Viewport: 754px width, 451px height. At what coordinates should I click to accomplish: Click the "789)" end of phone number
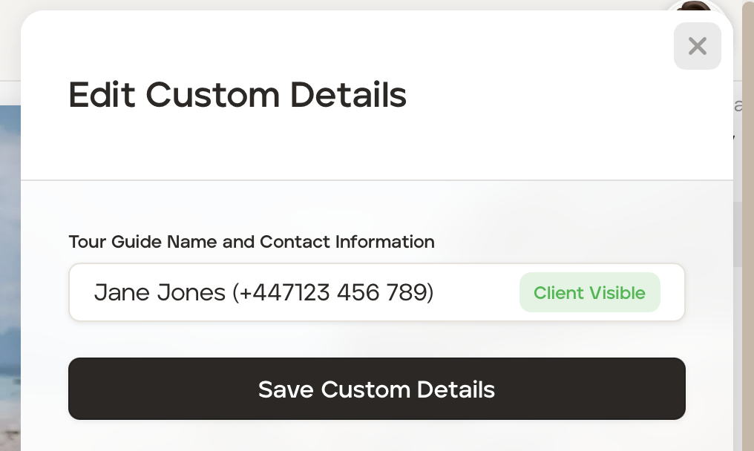[x=410, y=293]
